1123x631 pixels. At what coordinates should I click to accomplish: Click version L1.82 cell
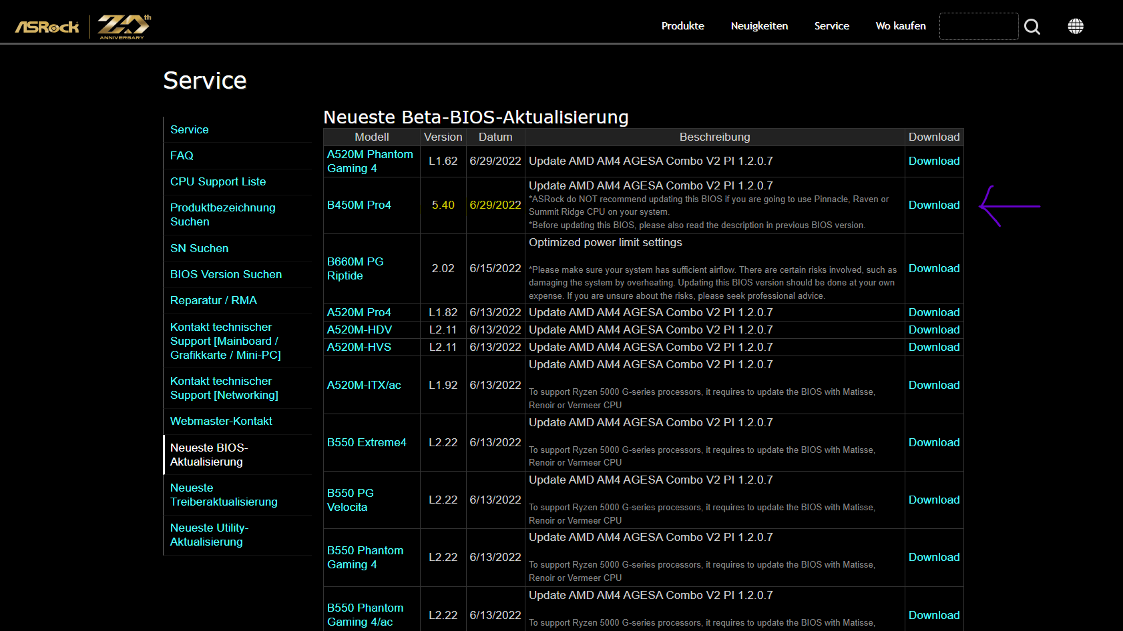(x=443, y=312)
